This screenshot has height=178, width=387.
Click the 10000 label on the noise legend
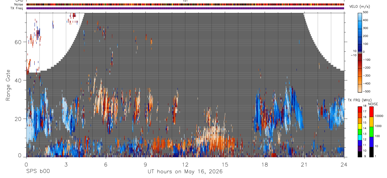378,116
